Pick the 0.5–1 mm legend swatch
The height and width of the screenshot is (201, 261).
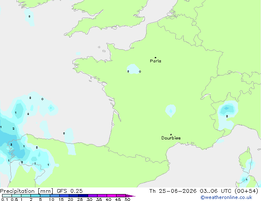pos(16,196)
